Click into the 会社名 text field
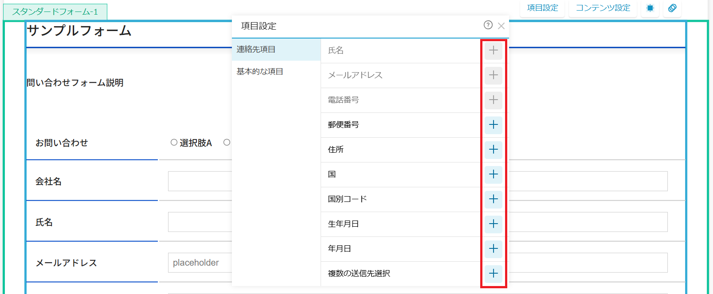Viewport: 713px width, 294px height. click(x=200, y=182)
